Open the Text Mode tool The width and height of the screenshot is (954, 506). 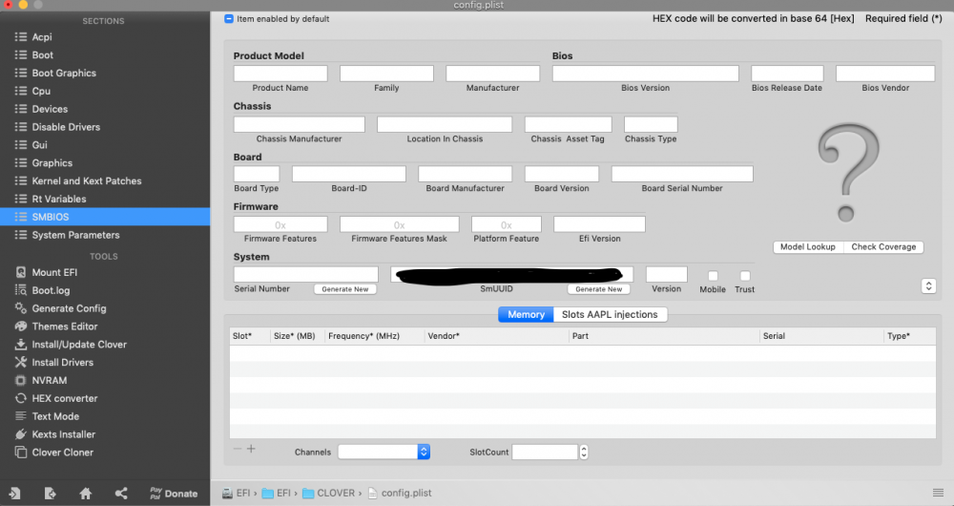105,416
